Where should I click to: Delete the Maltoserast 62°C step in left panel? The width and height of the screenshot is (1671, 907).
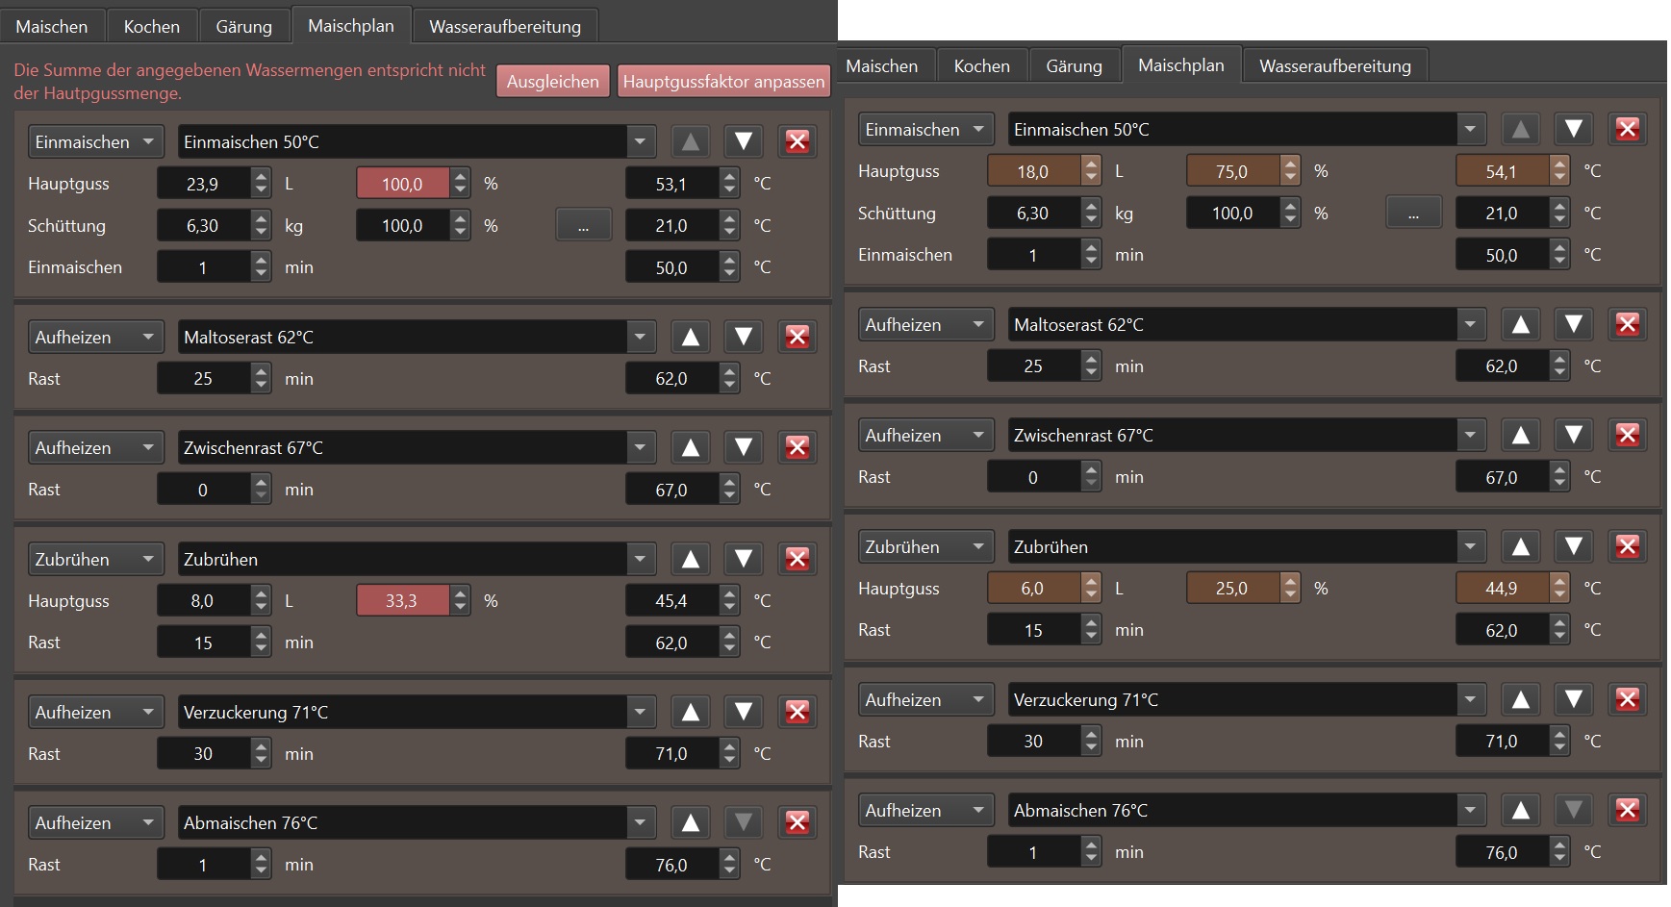(797, 337)
